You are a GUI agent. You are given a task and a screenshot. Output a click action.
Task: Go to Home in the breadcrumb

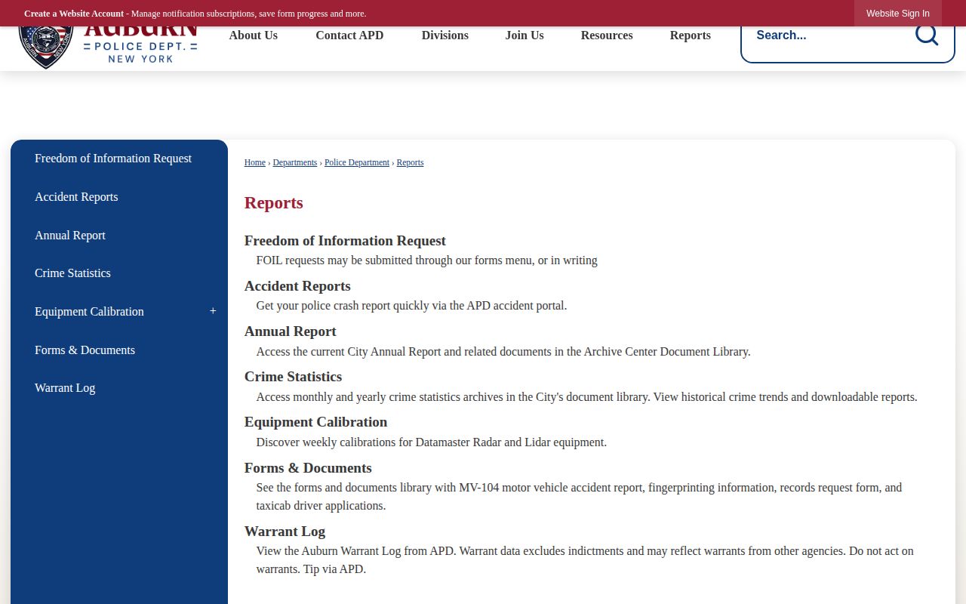[x=255, y=162]
